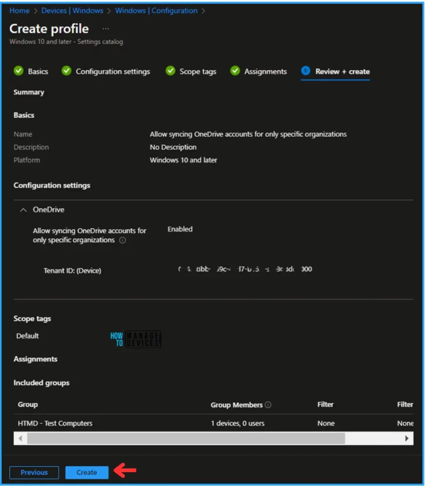Click the first Filter column header

click(325, 404)
